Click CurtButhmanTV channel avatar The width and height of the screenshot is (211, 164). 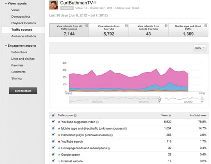click(54, 5)
